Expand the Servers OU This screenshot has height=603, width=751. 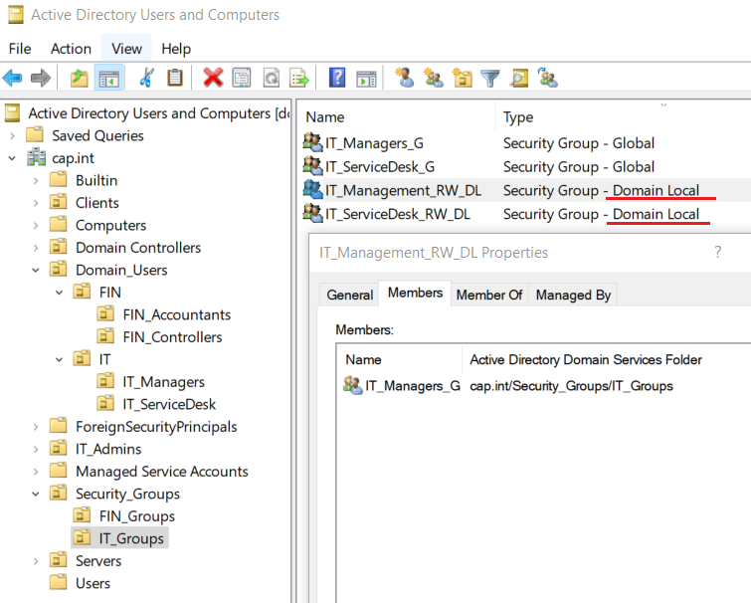pyautogui.click(x=36, y=561)
